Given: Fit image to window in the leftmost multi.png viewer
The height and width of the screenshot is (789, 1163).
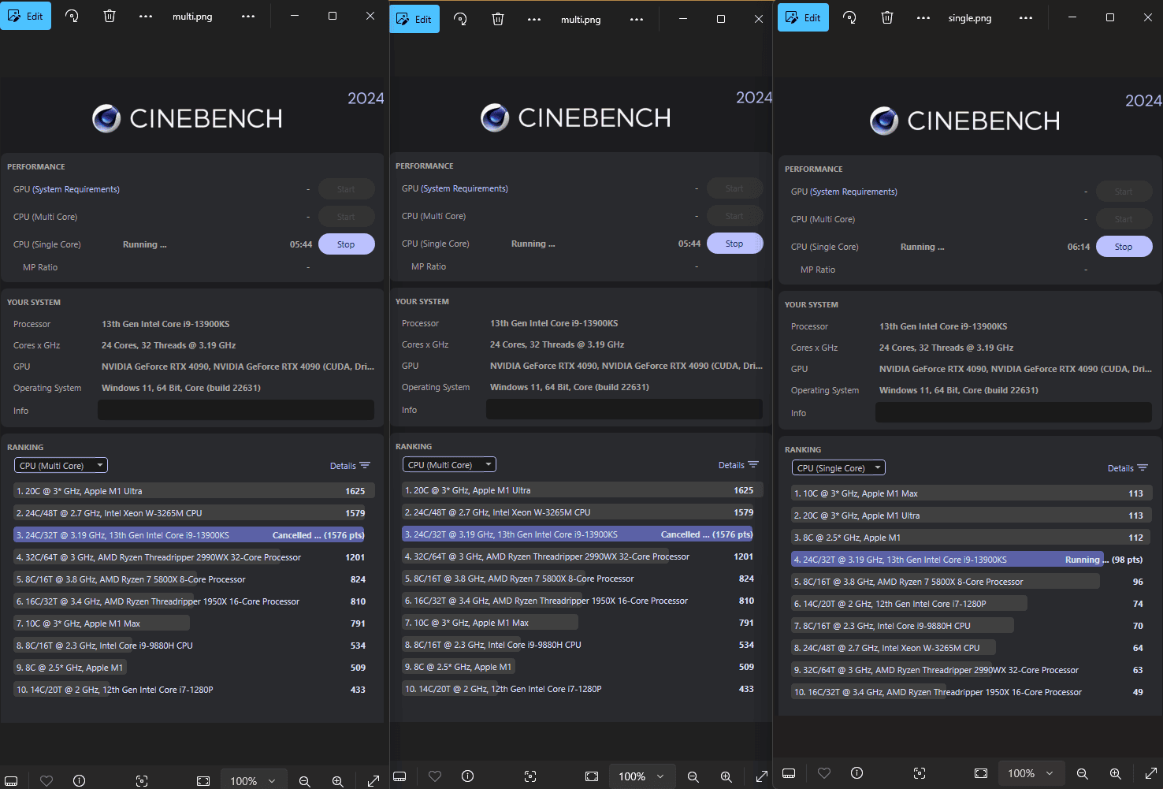Looking at the screenshot, I should [203, 780].
